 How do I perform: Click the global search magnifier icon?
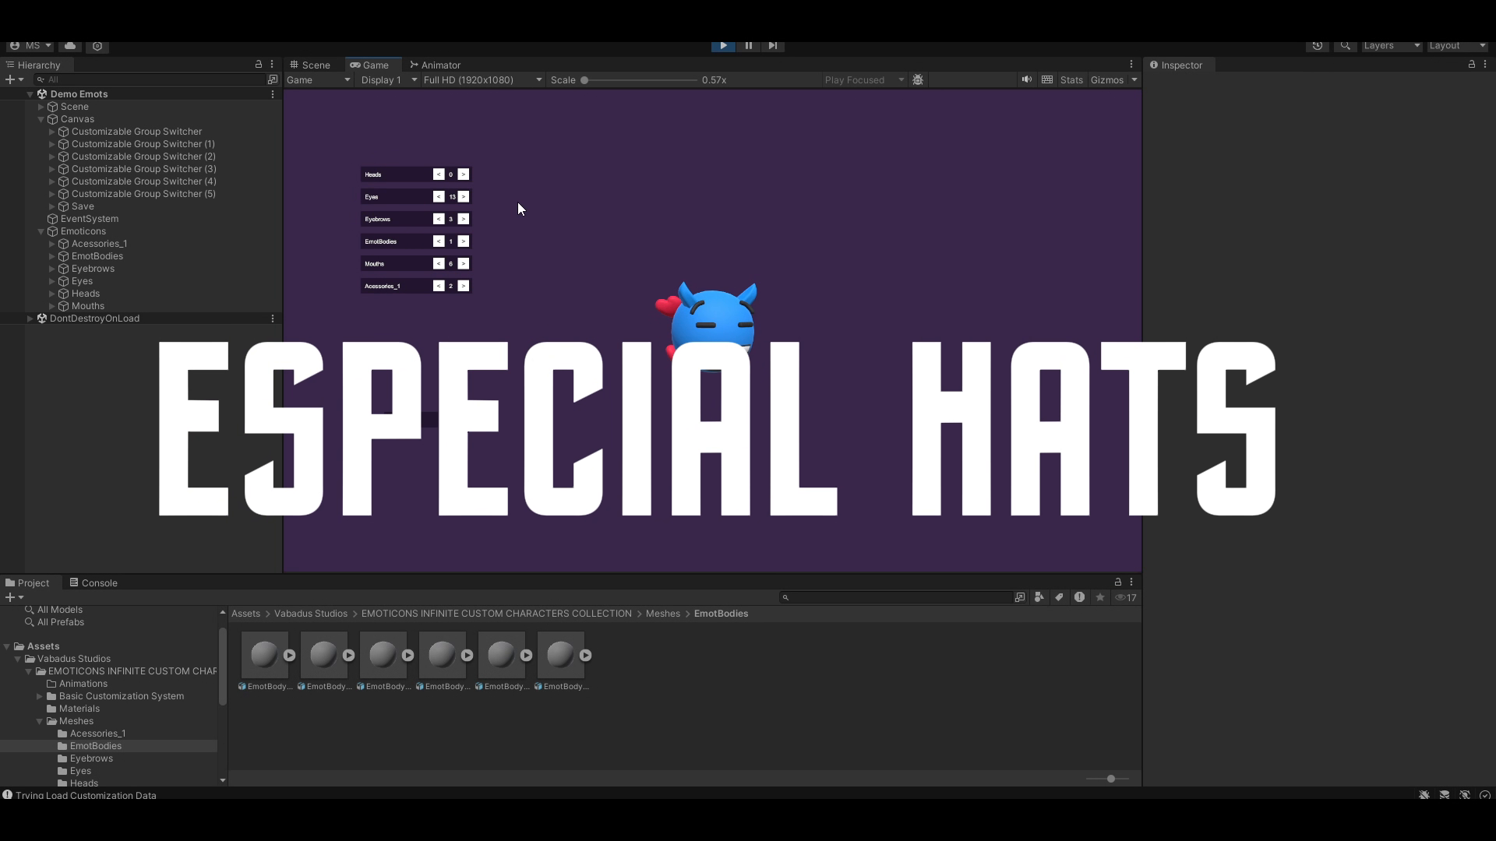(1345, 46)
